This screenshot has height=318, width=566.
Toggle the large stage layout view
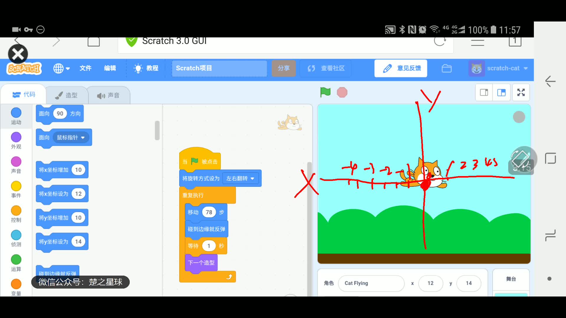(x=501, y=92)
